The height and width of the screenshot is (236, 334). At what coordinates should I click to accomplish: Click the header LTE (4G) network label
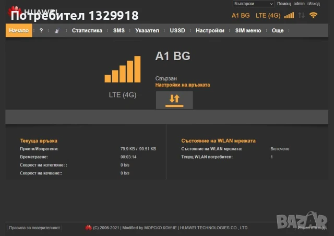tap(268, 16)
